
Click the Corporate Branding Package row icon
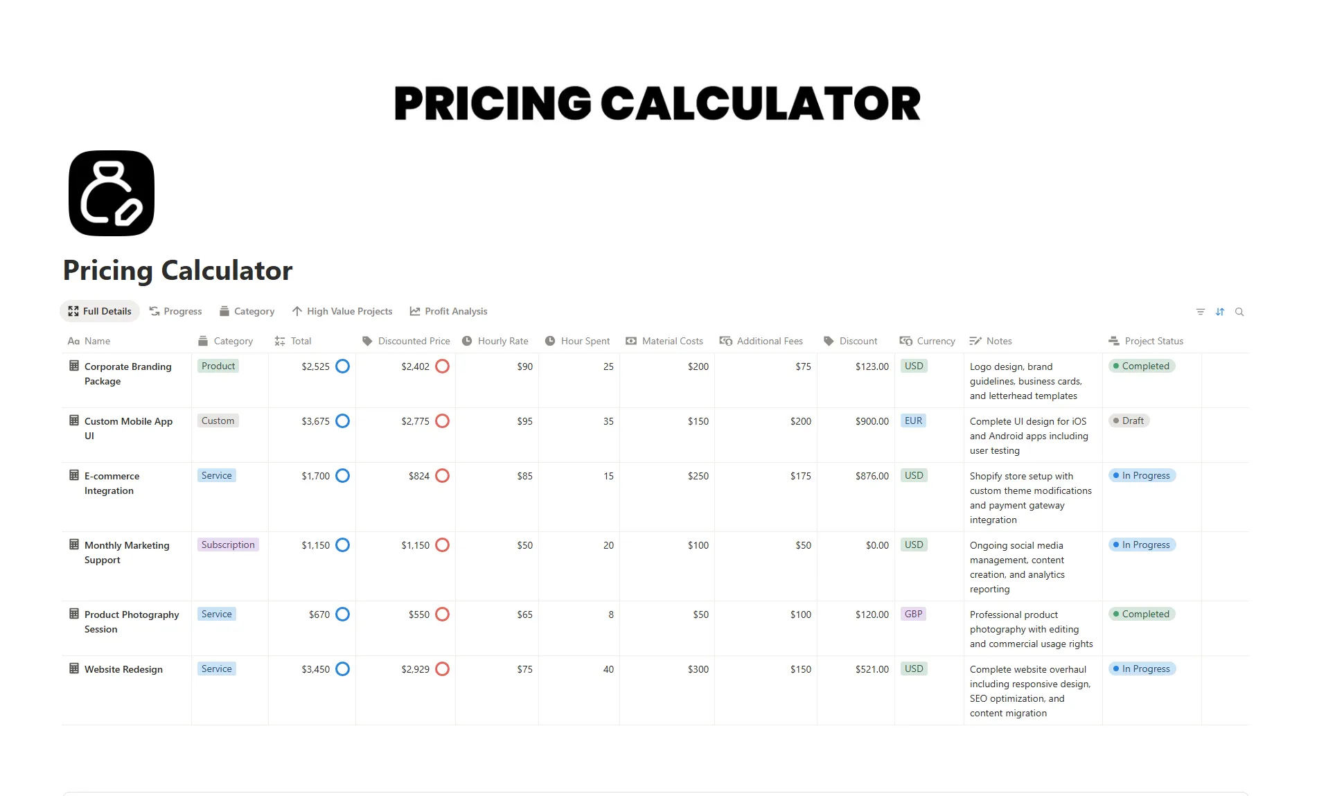[x=74, y=366]
